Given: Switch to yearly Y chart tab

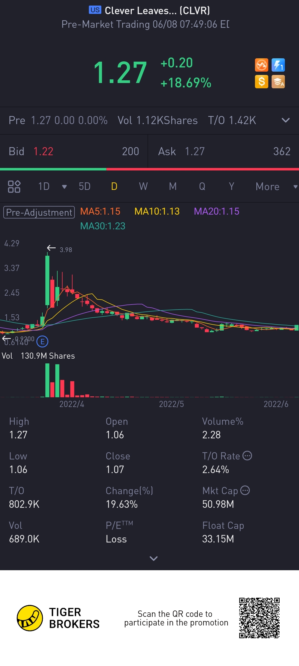Looking at the screenshot, I should coord(231,187).
